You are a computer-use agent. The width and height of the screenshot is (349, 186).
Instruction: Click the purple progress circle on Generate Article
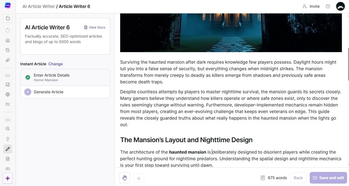tap(27, 92)
